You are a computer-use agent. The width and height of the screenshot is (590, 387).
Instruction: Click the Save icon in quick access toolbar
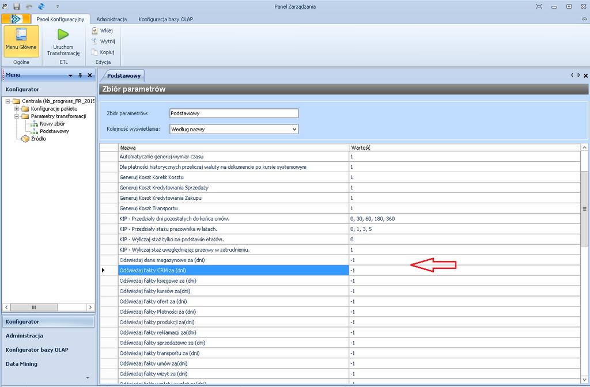[17, 6]
